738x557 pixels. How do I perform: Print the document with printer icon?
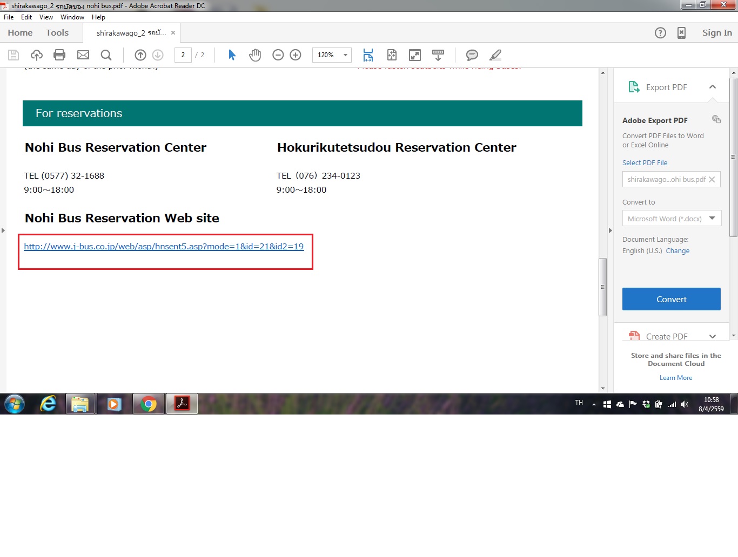59,55
